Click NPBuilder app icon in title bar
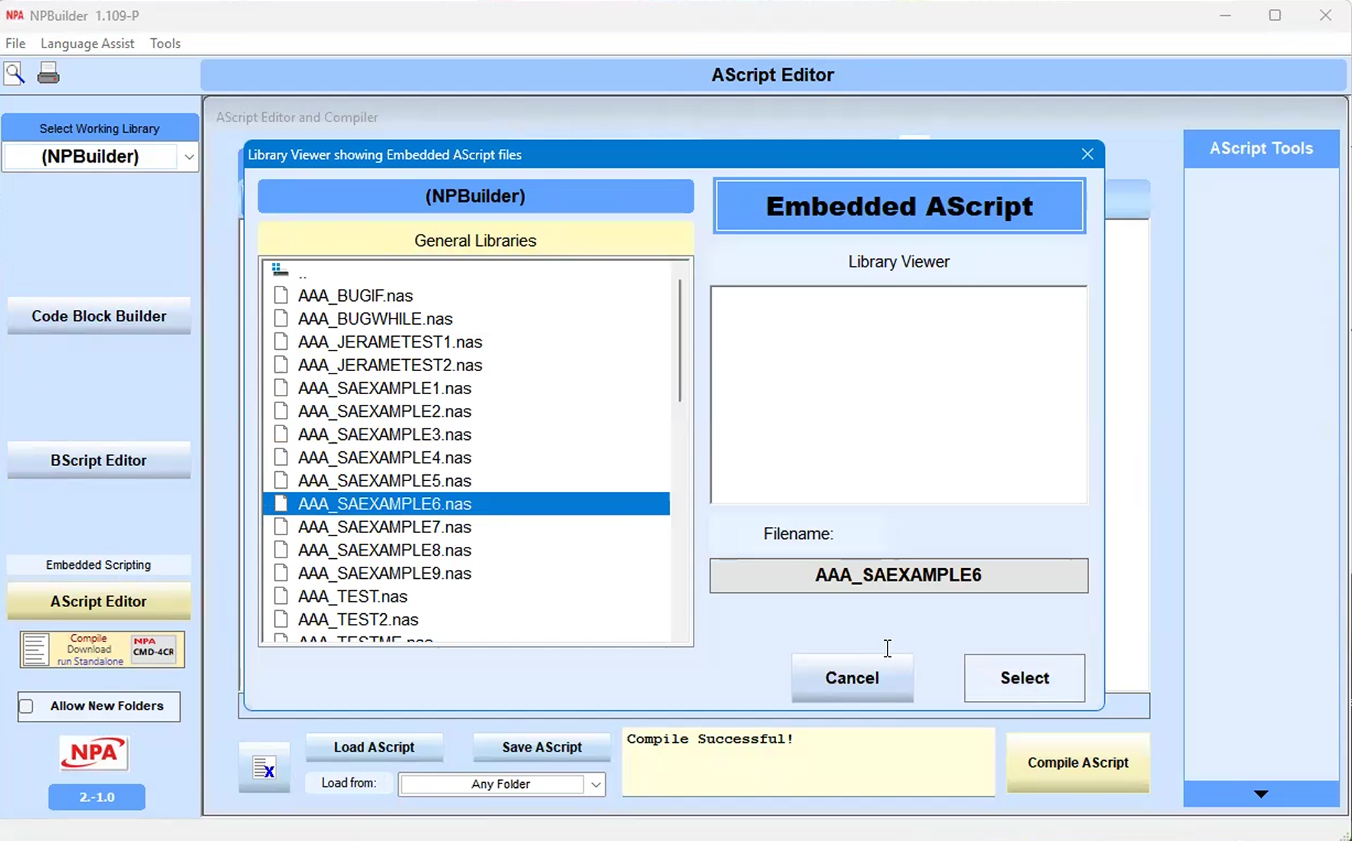This screenshot has height=841, width=1352. pyautogui.click(x=14, y=15)
